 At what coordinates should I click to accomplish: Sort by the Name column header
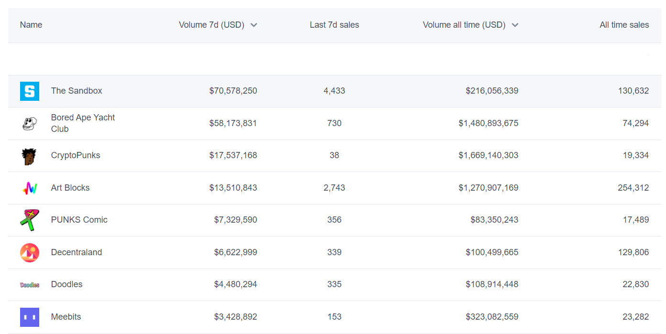[x=31, y=25]
